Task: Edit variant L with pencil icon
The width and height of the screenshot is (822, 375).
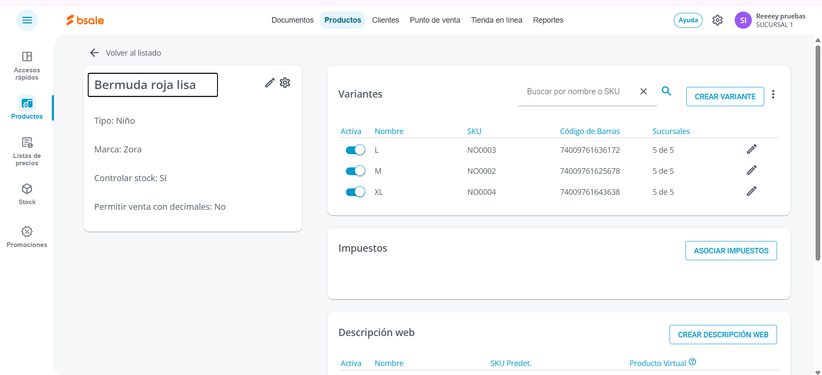Action: (x=752, y=149)
